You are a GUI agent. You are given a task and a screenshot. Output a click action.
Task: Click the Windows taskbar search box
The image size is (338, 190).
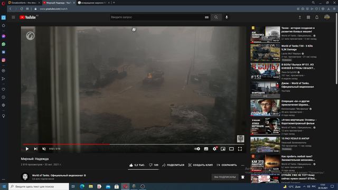click(x=39, y=186)
